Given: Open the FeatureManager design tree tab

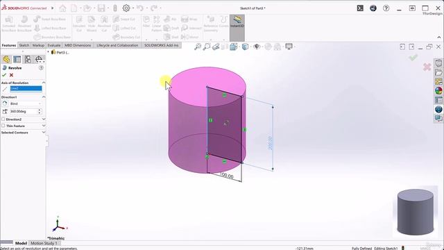Looking at the screenshot, I should [x=6, y=59].
